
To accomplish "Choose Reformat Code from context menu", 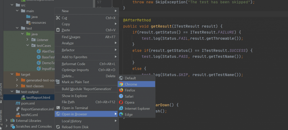I will coord(73,64).
